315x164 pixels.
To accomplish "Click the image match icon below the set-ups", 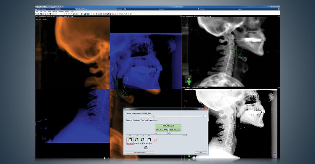I will [146, 148].
